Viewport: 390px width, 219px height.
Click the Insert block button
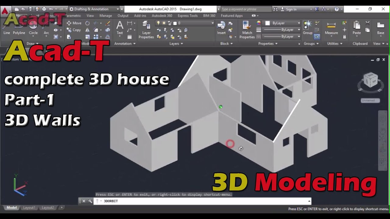tap(222, 28)
